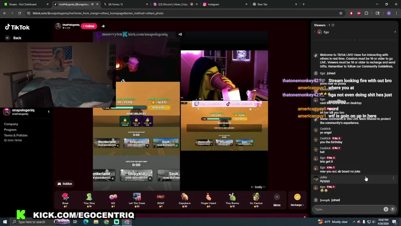The height and width of the screenshot is (226, 401).
Task: Click the TikTok logo
Action: tap(17, 27)
